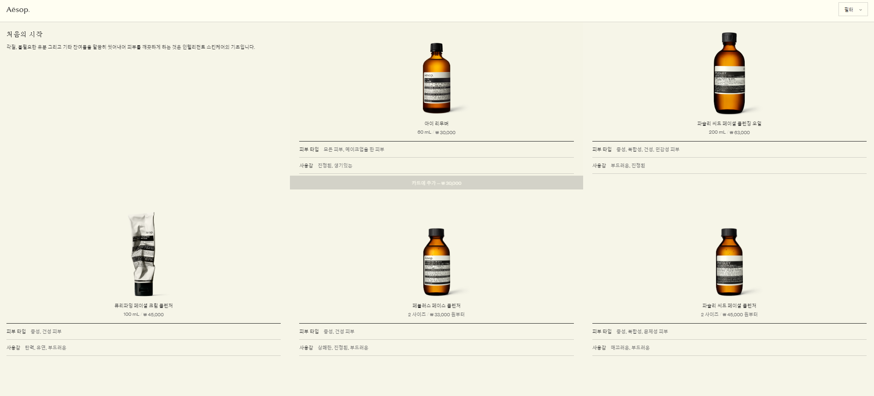Select the 200 mL / ₩63,000 price text
874x396 pixels.
[x=729, y=132]
